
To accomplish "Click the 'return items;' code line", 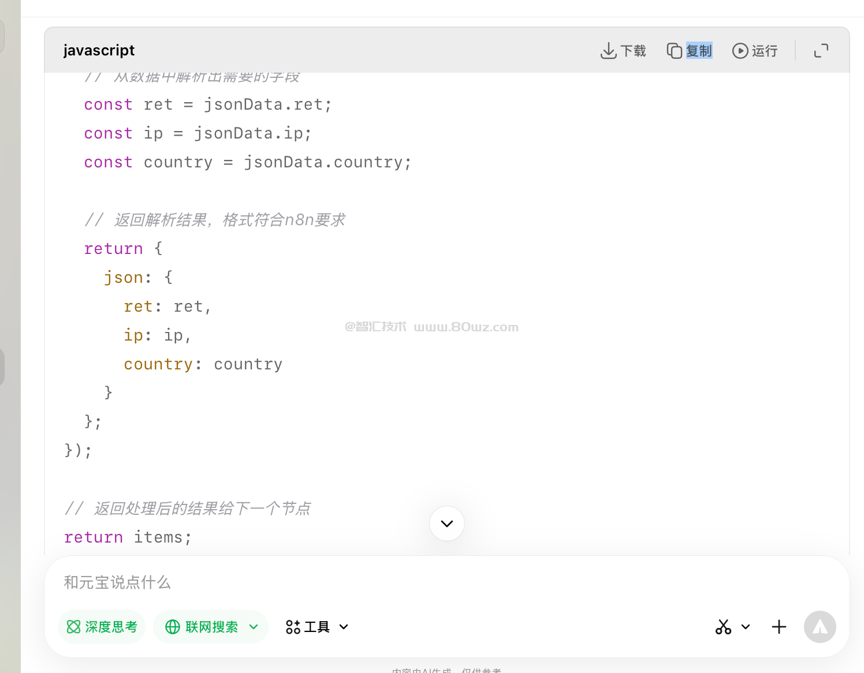I will [x=128, y=537].
